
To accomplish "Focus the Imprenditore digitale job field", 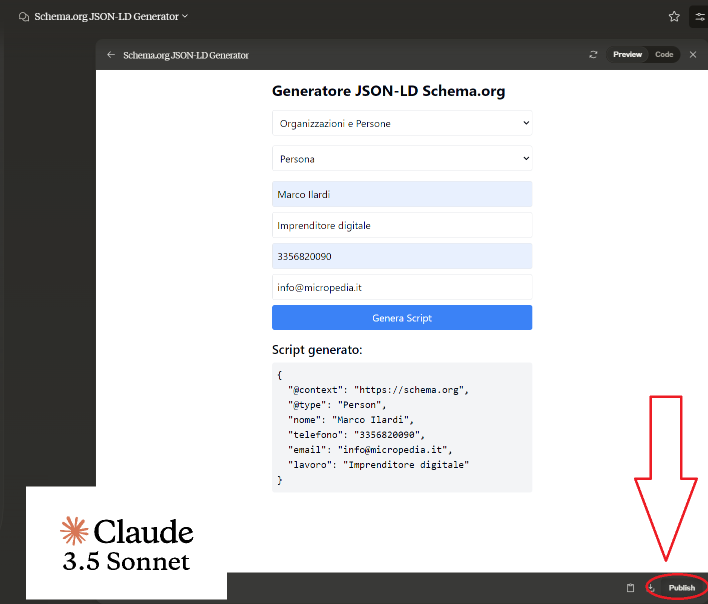I will 402,225.
